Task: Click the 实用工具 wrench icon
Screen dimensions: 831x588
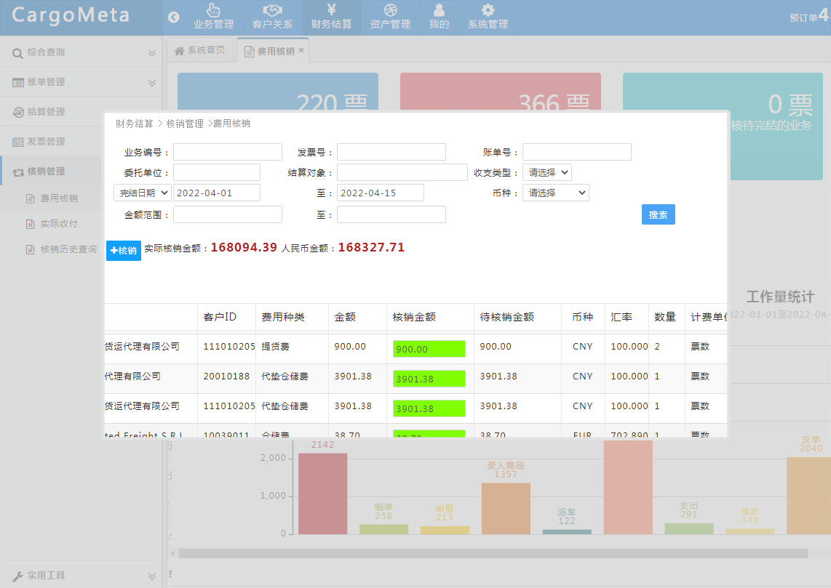Action: coord(17,576)
